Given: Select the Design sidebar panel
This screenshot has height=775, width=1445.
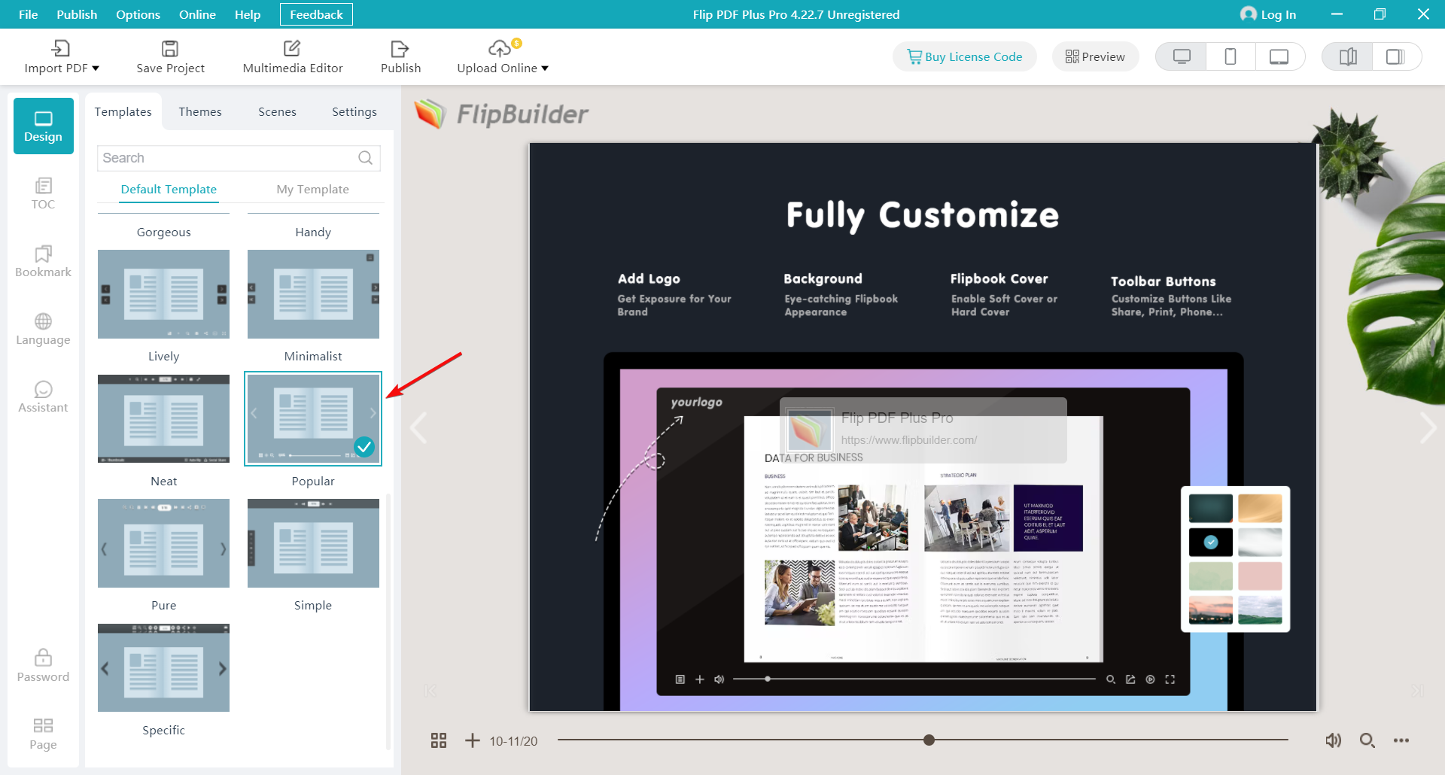Looking at the screenshot, I should tap(44, 126).
